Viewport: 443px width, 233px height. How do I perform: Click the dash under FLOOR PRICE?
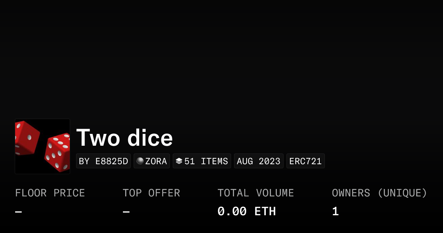point(17,211)
